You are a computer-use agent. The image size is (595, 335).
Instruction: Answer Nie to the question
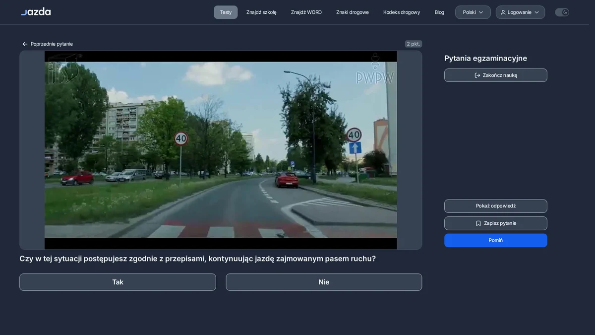click(x=324, y=282)
